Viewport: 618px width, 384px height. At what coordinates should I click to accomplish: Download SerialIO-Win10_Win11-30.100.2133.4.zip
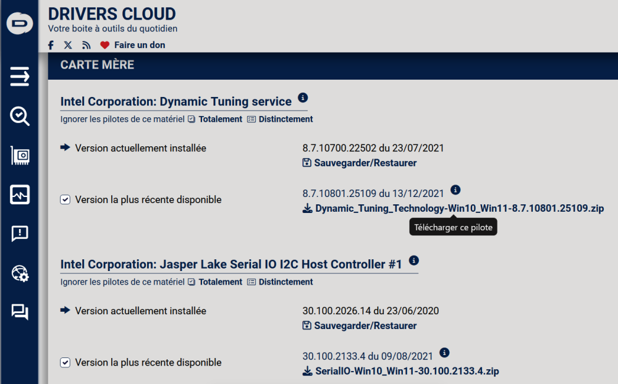point(407,371)
